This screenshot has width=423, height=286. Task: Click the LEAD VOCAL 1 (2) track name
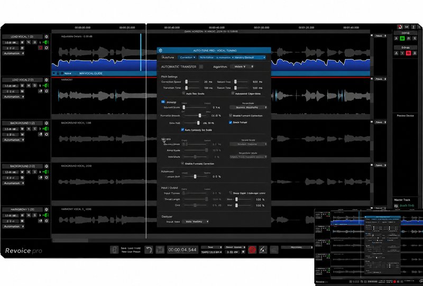click(x=22, y=36)
